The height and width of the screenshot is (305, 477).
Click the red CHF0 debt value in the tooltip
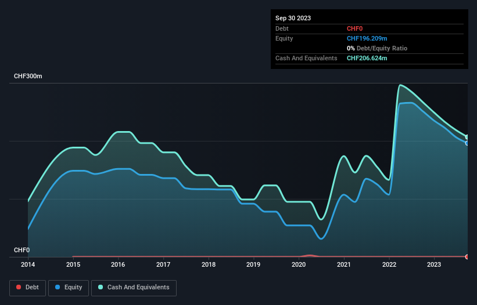pos(355,28)
